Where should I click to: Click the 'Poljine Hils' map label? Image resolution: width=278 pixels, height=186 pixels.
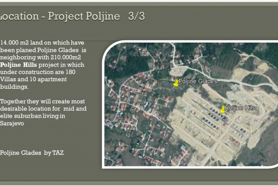240,108
